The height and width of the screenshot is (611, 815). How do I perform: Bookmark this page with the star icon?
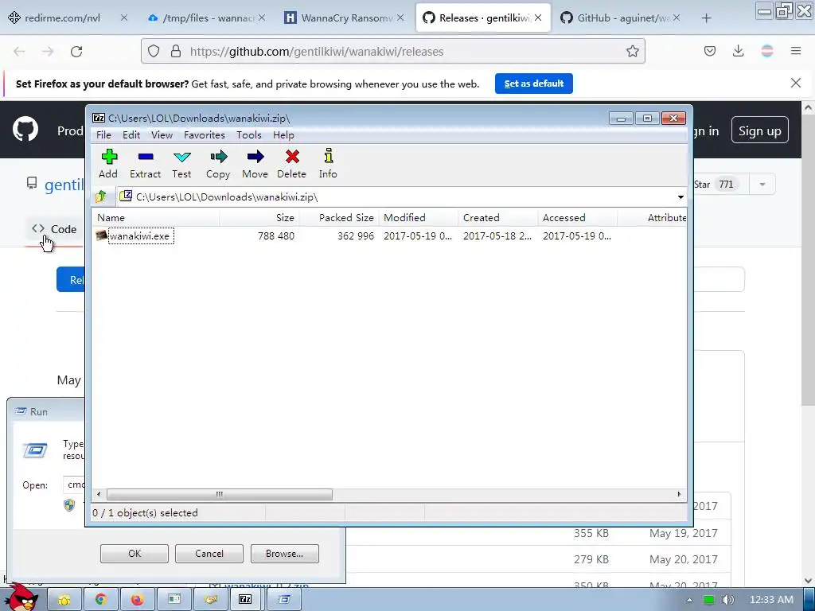[x=632, y=51]
